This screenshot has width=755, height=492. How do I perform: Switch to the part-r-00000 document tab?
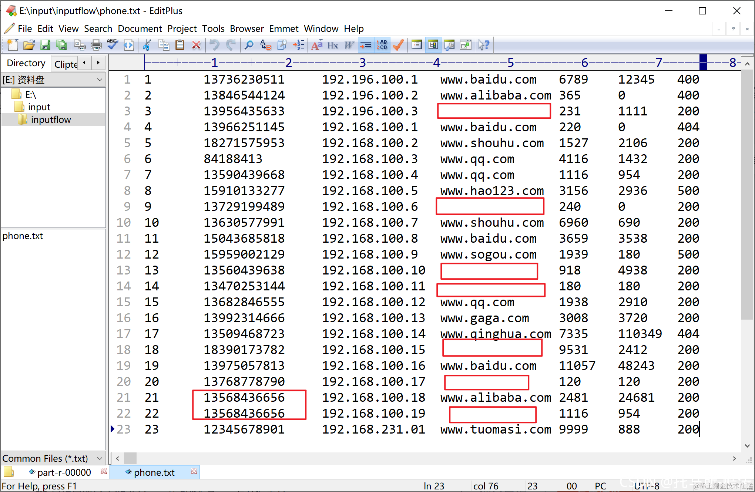pos(64,472)
